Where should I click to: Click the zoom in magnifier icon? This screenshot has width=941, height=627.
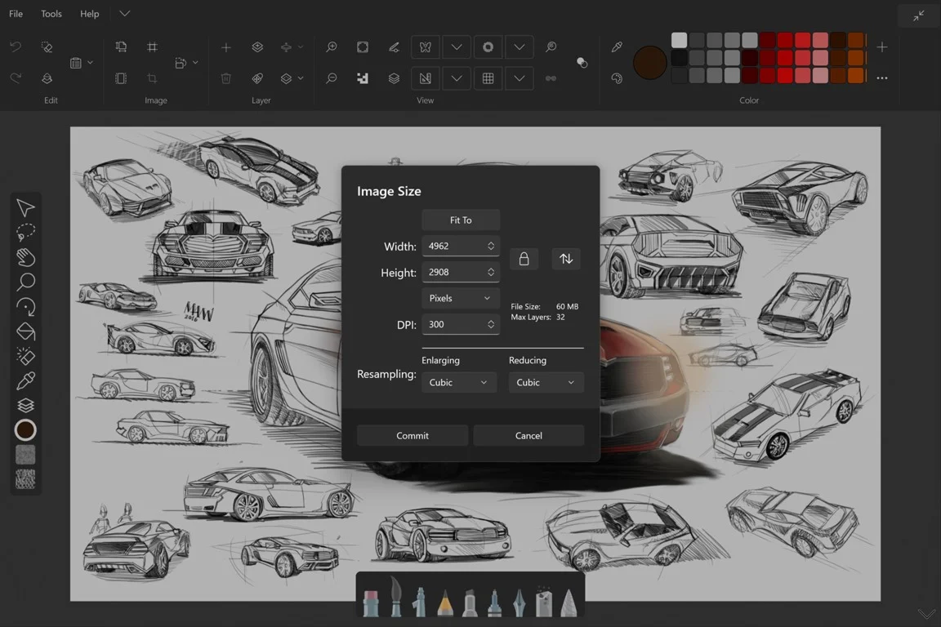pyautogui.click(x=332, y=47)
